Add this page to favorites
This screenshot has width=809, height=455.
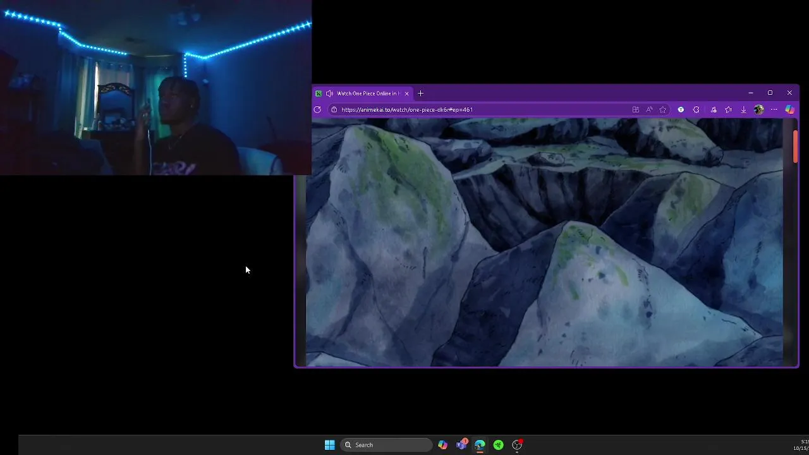pos(663,109)
